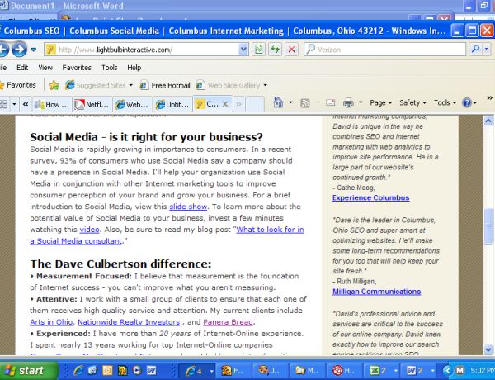Screen dimensions: 495x380
Task: Switch to the 'How ...' tab
Action: pyautogui.click(x=52, y=104)
